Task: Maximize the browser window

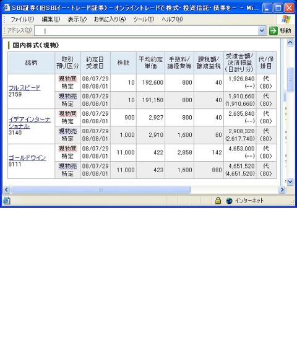Action: point(278,8)
